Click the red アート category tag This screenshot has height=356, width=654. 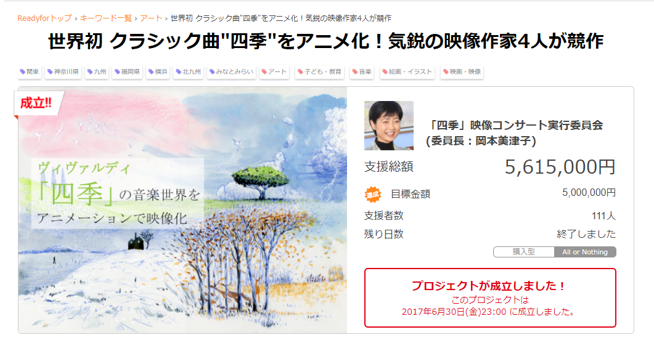tap(274, 71)
